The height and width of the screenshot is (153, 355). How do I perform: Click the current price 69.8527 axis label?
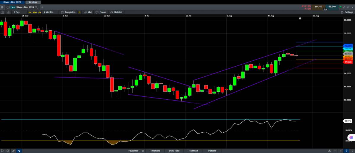[348, 54]
